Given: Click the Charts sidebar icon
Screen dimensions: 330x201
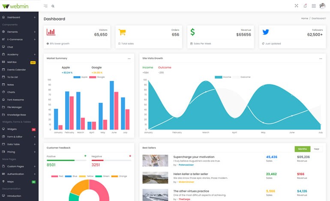Looking at the screenshot, I should click(x=3, y=92).
